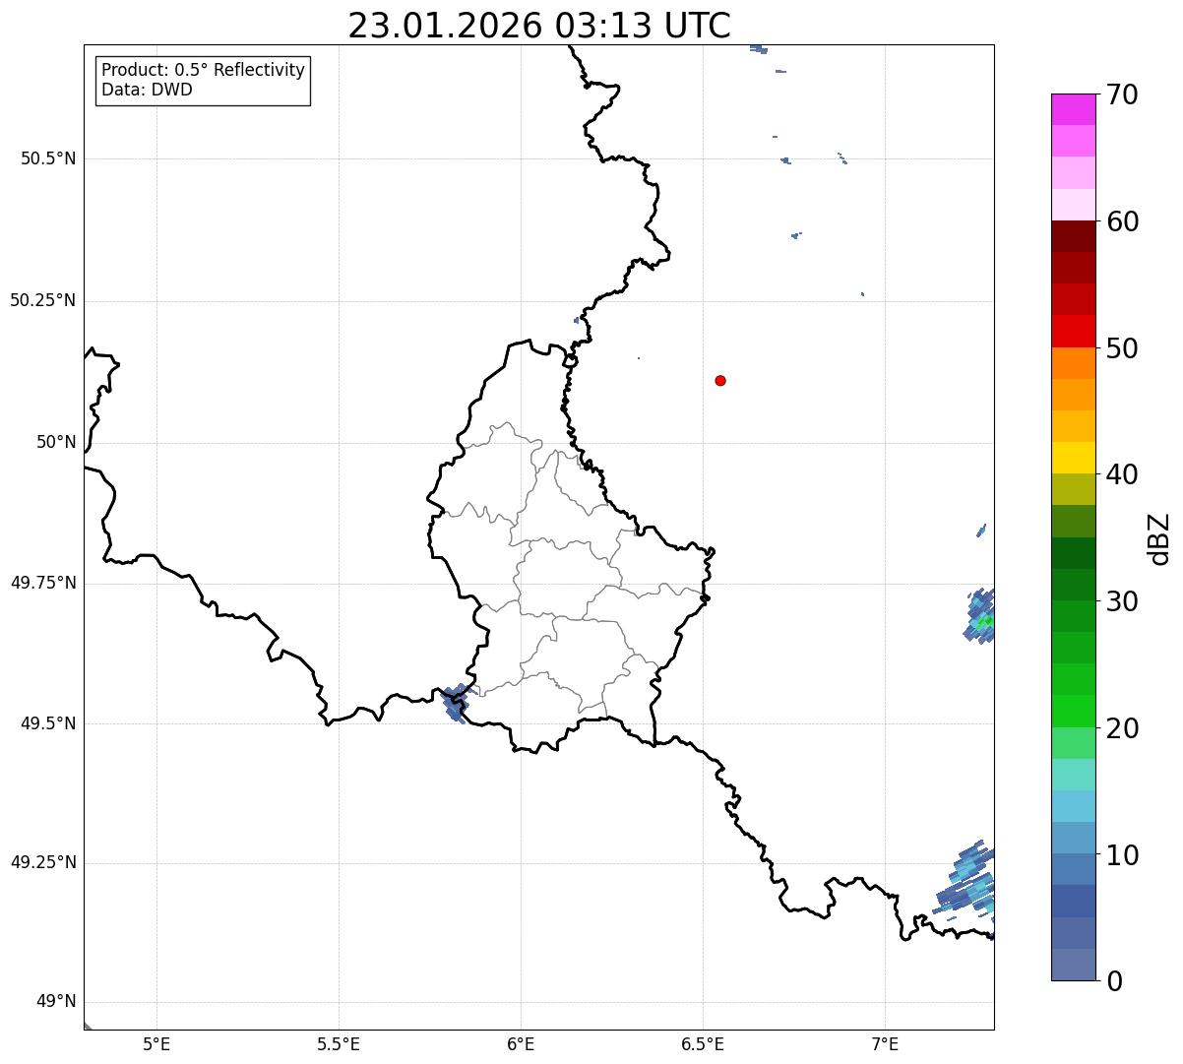
Task: Click the radar echo on Luxembourg's southwest border
Action: click(x=456, y=703)
